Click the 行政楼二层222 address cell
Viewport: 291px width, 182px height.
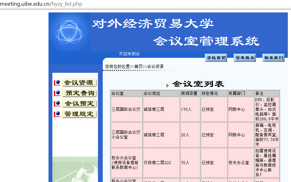(x=161, y=163)
